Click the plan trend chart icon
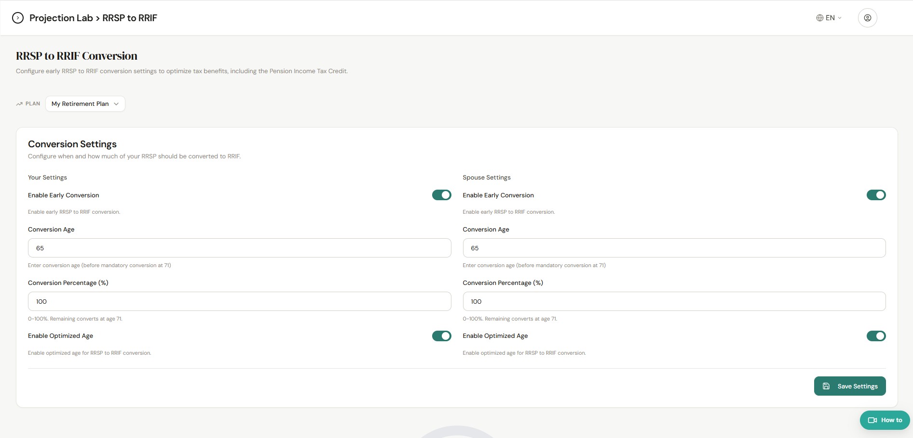Screen dimensions: 913x438 coord(19,104)
